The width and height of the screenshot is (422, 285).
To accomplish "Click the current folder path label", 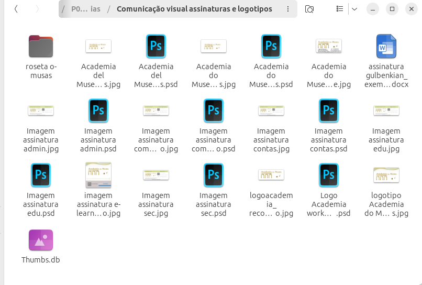I will [194, 9].
